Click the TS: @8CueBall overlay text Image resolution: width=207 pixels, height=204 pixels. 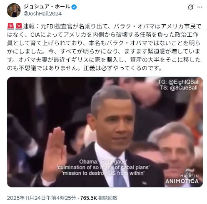pyautogui.click(x=179, y=88)
